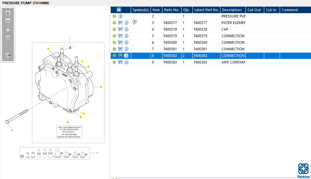The height and width of the screenshot is (179, 311).
Task: Click callout 5 in the diagram
Action: point(48,48)
